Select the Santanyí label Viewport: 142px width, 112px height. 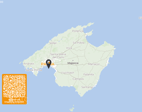click(87, 87)
